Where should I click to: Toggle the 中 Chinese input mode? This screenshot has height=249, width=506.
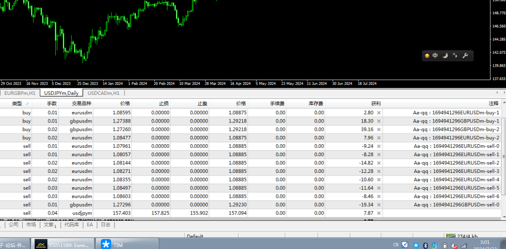coord(435,56)
